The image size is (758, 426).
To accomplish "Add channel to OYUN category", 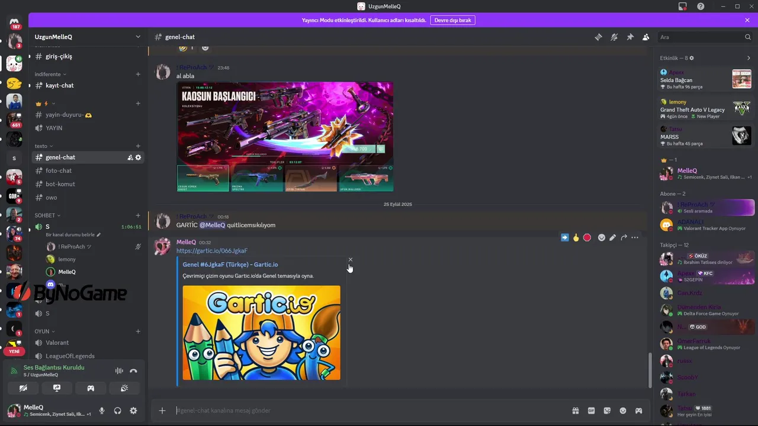I will pyautogui.click(x=138, y=331).
